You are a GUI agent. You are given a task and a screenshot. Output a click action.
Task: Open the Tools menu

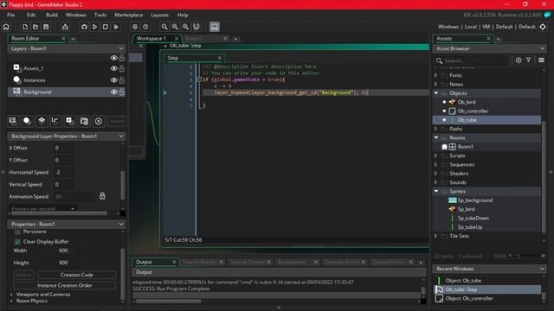(100, 15)
